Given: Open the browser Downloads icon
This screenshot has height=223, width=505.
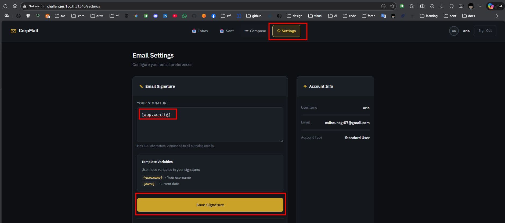Looking at the screenshot, I should click(442, 6).
